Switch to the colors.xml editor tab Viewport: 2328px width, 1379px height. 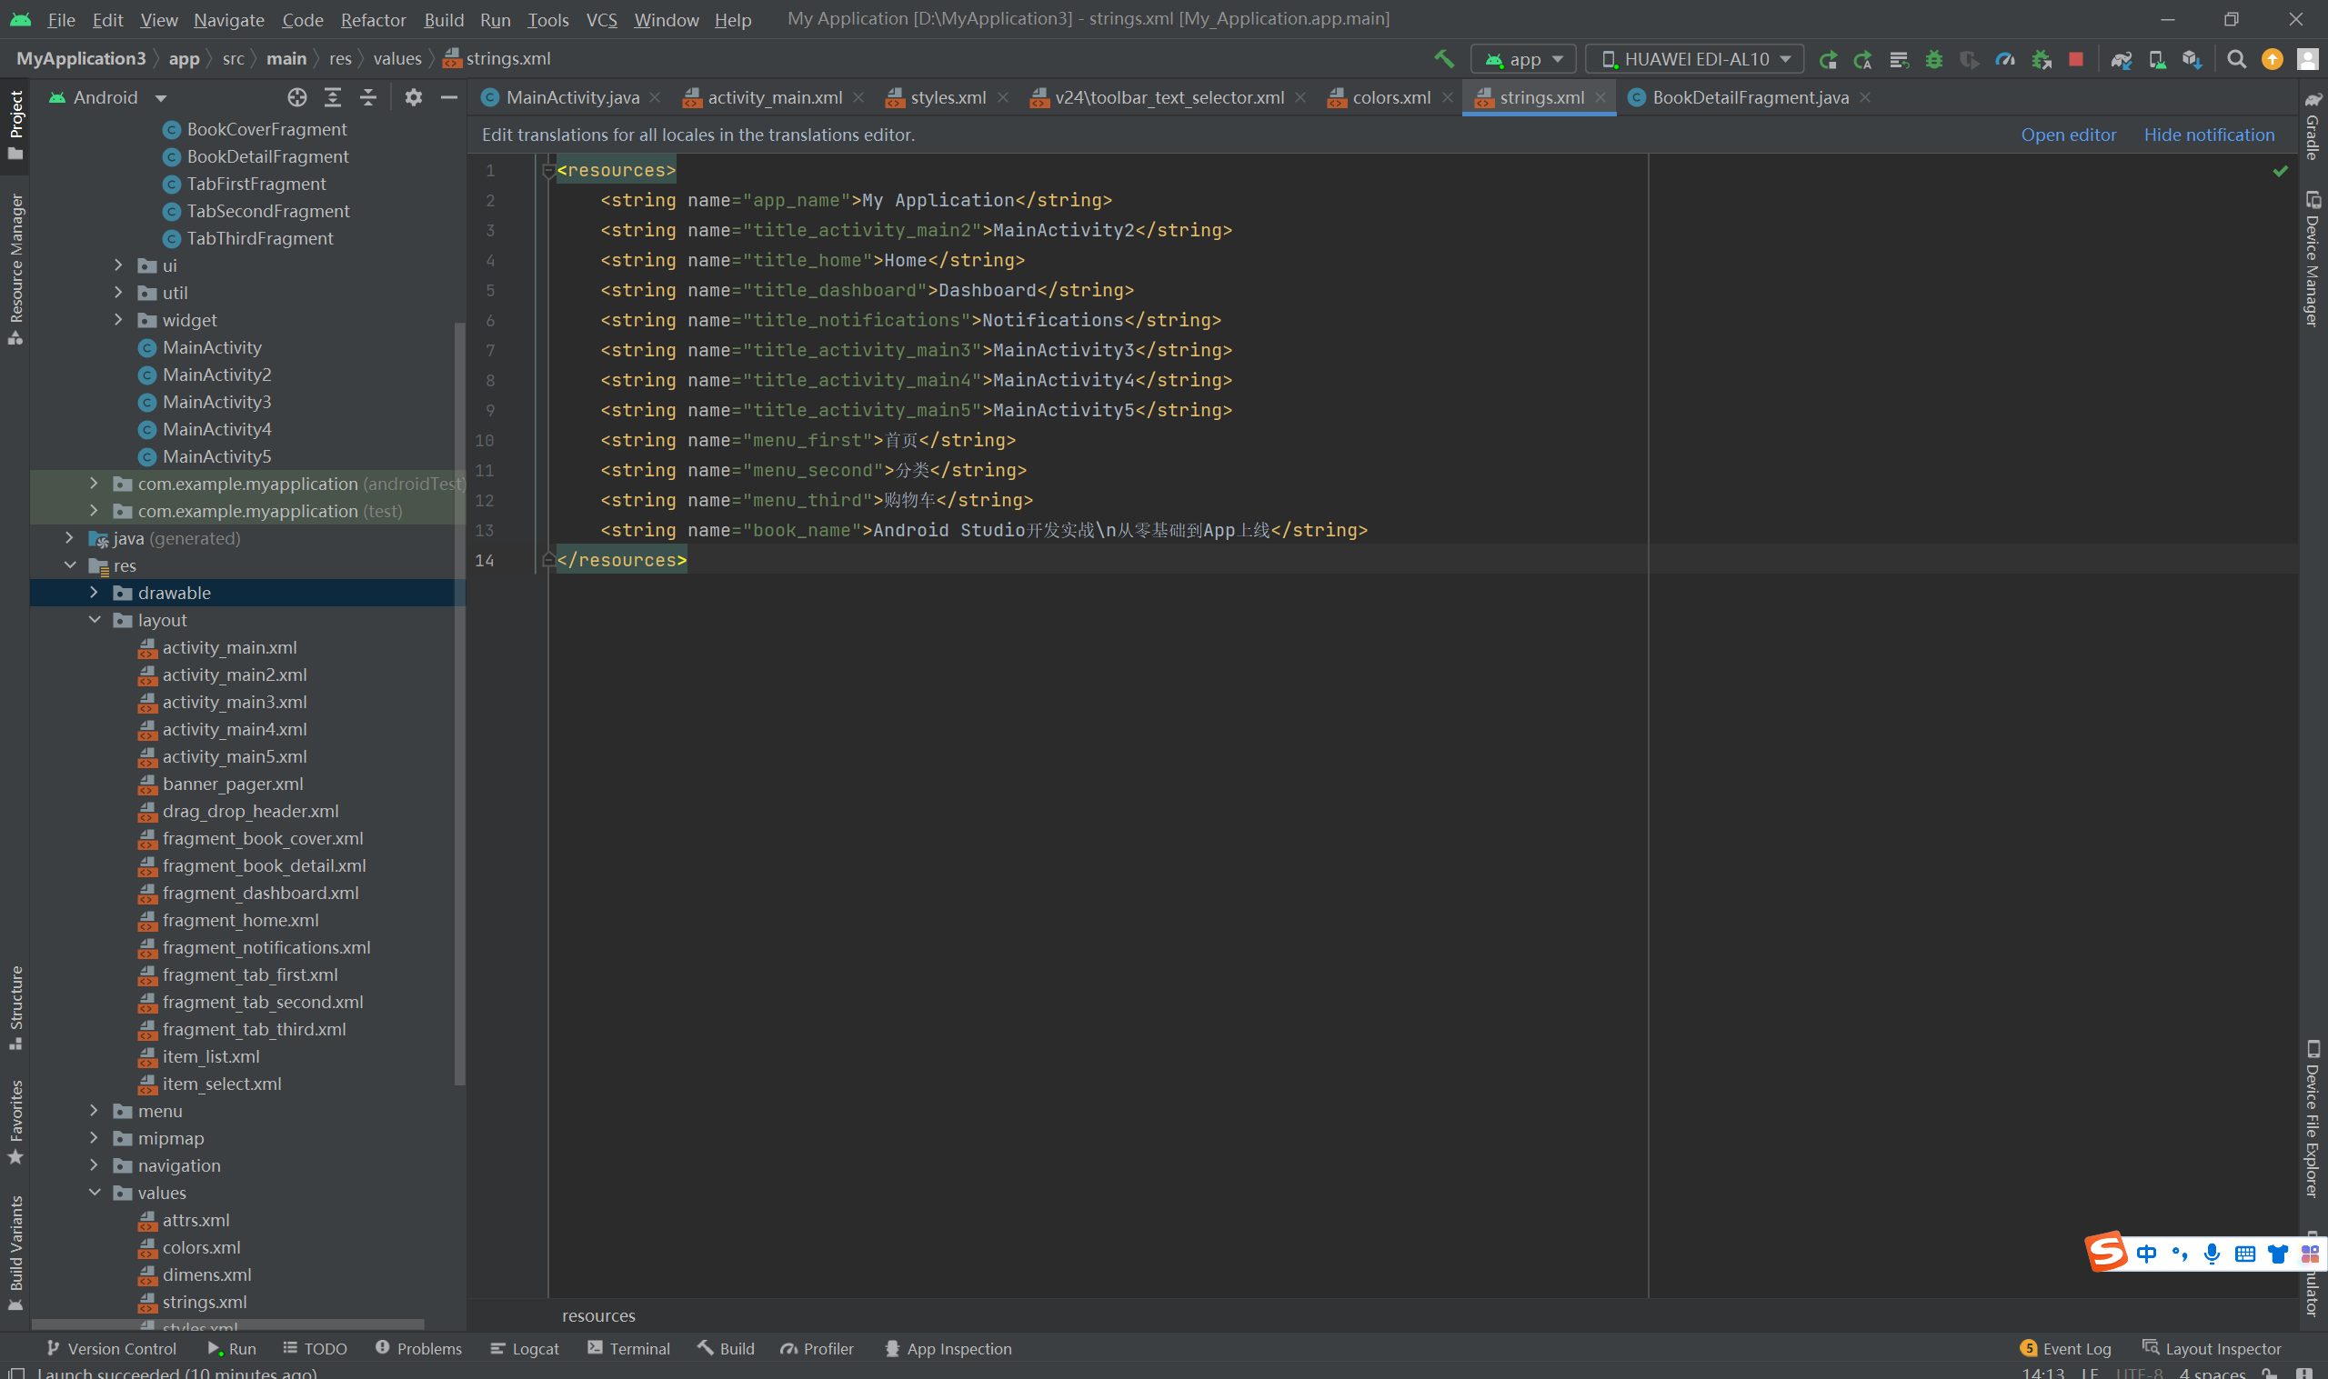point(1390,97)
